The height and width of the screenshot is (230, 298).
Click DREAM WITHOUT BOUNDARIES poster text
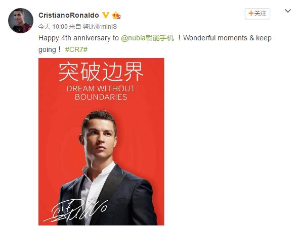[101, 93]
